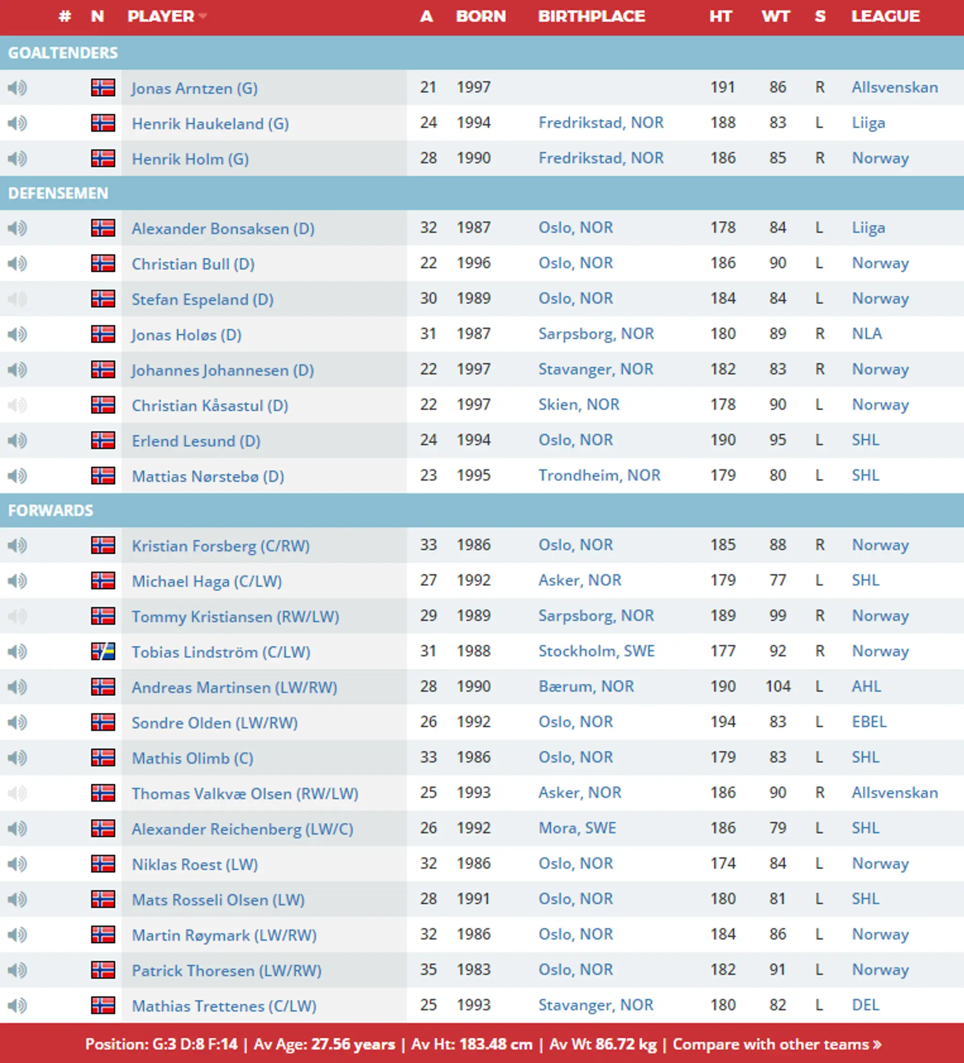
Task: Sort roster by LEAGUE column header
Action: pos(885,16)
